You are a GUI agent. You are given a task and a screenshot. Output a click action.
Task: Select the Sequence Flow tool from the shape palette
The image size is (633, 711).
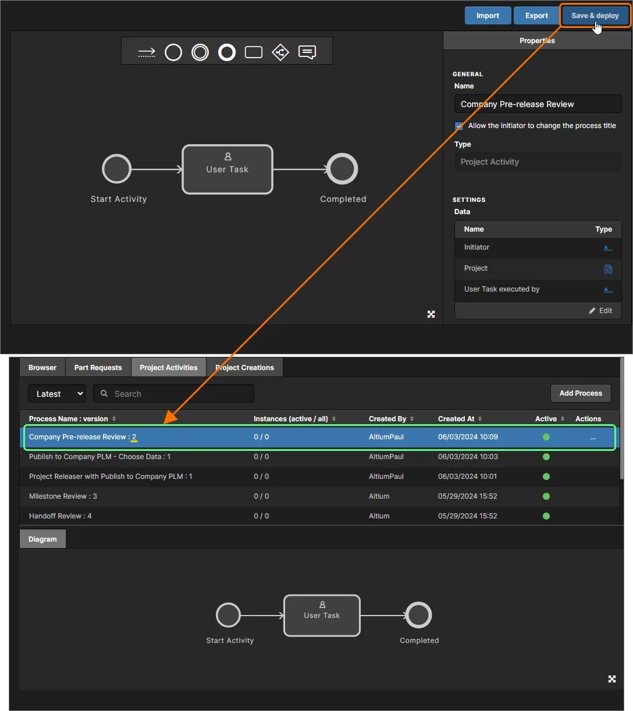pyautogui.click(x=146, y=52)
